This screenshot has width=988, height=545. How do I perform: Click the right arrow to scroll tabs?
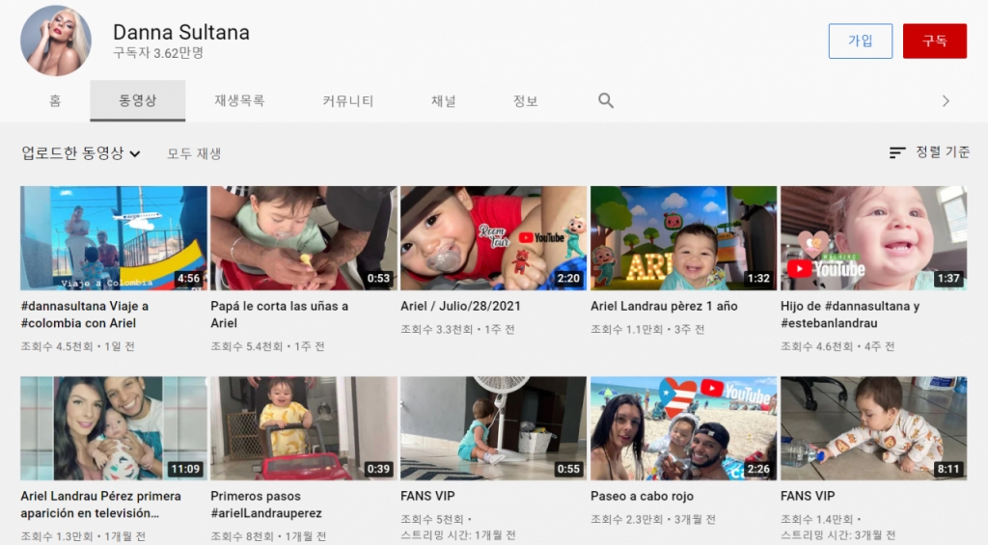click(946, 101)
